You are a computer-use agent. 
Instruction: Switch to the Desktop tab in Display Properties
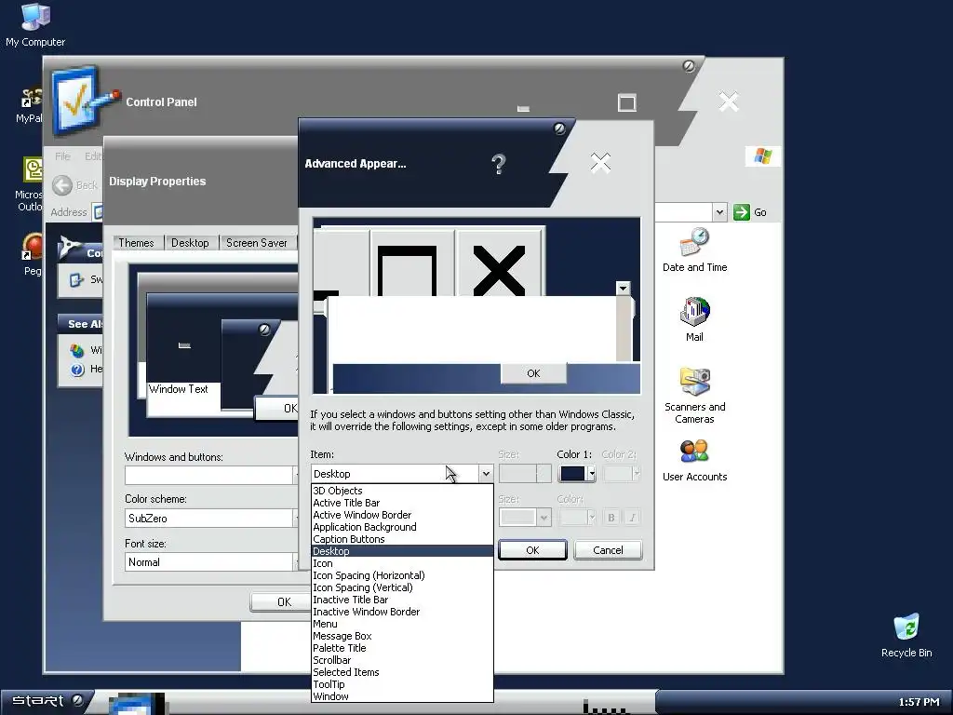190,243
